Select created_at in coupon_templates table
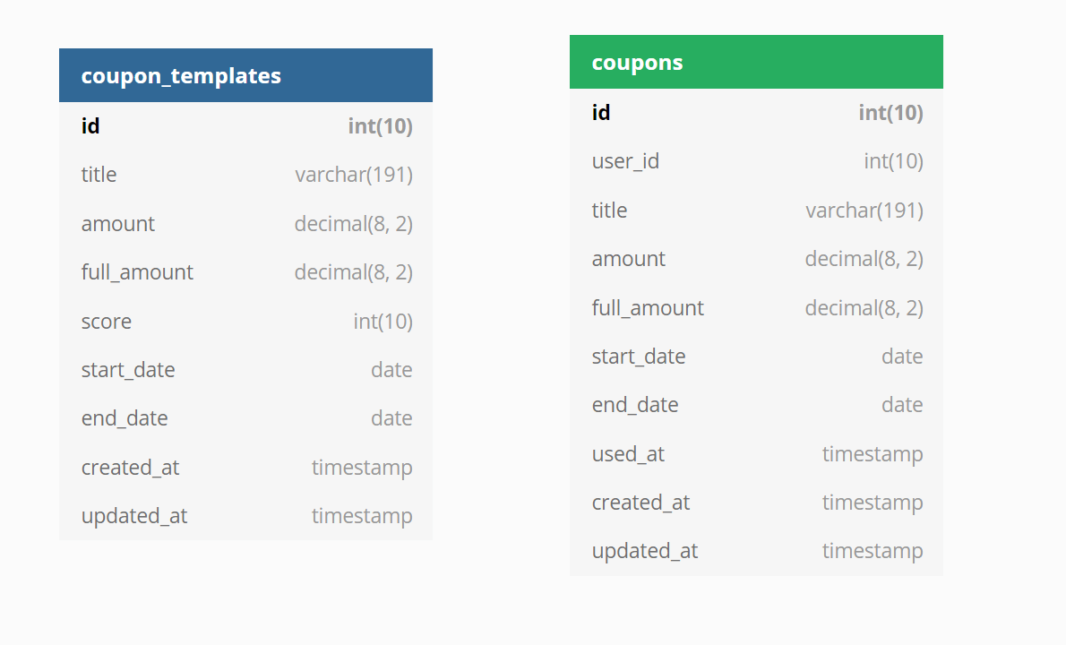Image resolution: width=1066 pixels, height=645 pixels. click(245, 467)
